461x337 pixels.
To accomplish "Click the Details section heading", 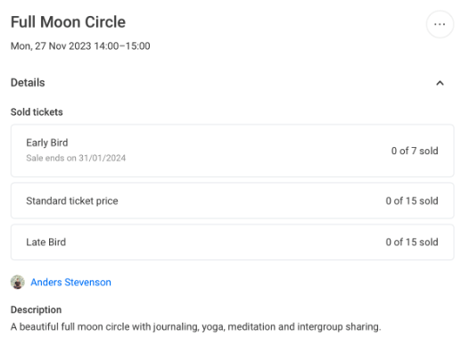I will tap(28, 83).
